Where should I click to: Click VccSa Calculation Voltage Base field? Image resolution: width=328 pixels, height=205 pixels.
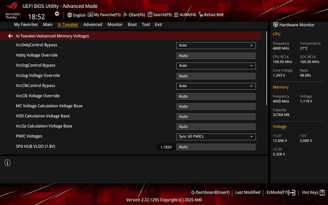pos(216,126)
